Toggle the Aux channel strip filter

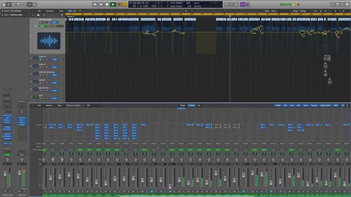tap(292, 106)
